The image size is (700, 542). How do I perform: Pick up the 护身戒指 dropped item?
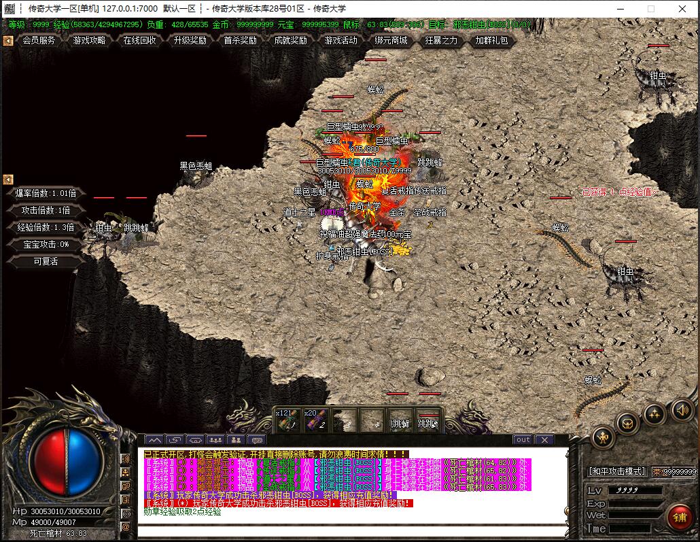click(x=332, y=256)
